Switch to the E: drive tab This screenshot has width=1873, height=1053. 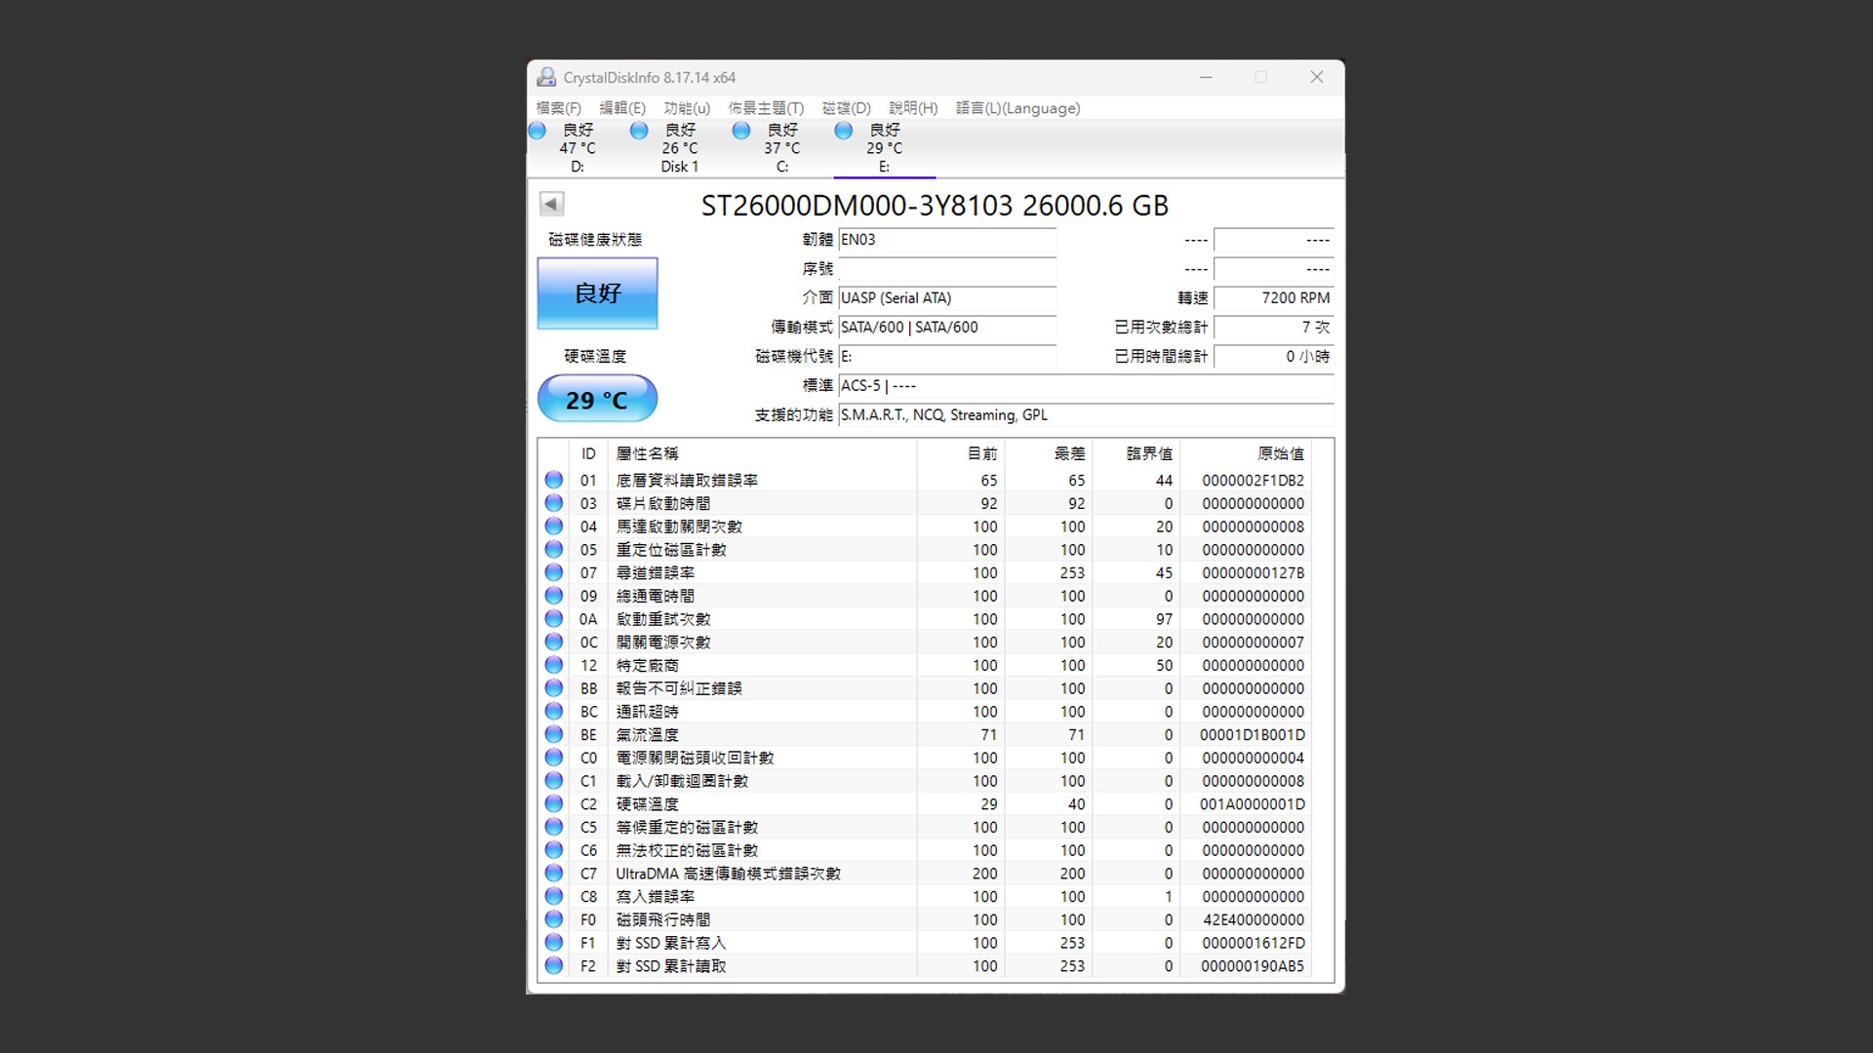tap(884, 148)
